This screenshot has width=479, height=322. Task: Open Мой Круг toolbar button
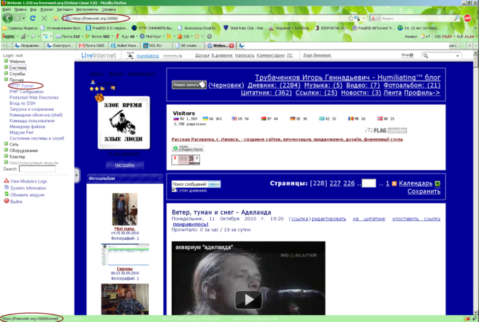pyautogui.click(x=150, y=36)
